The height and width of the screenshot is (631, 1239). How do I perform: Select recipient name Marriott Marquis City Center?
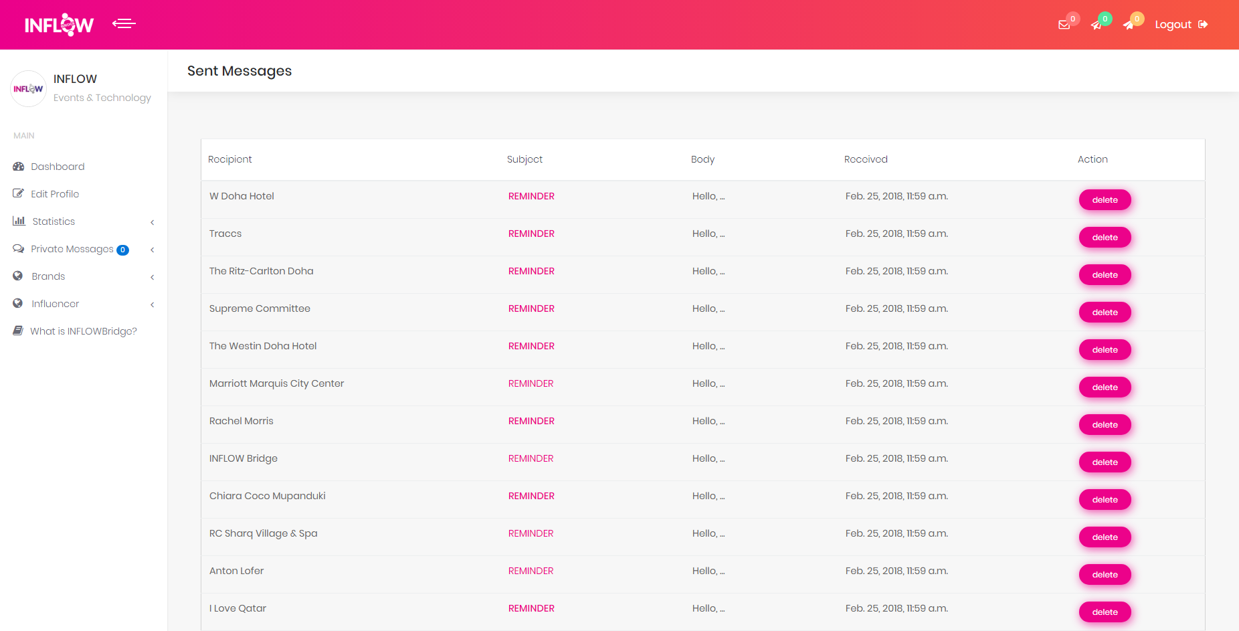point(276,383)
